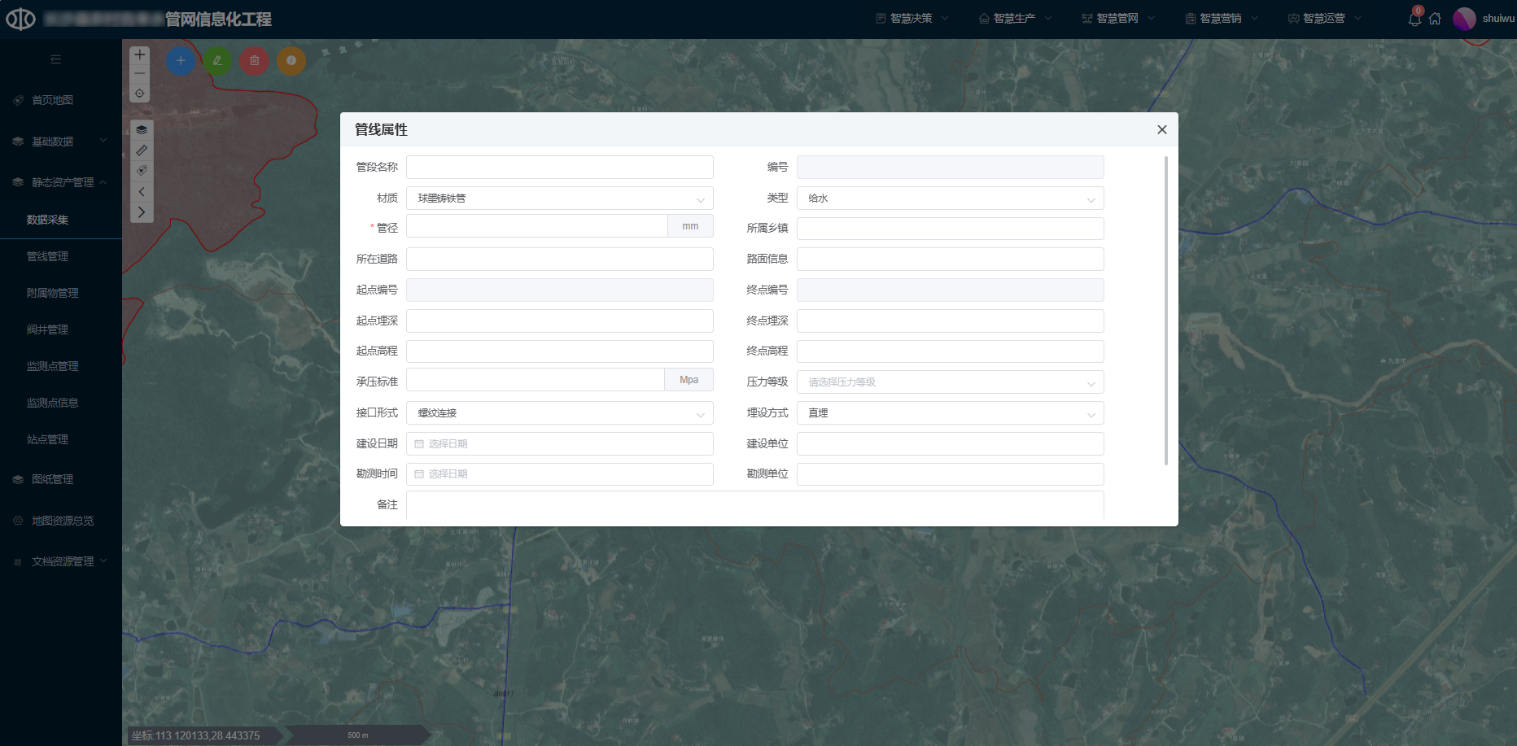Click the 管段名称 input field
Image resolution: width=1517 pixels, height=746 pixels.
click(560, 168)
